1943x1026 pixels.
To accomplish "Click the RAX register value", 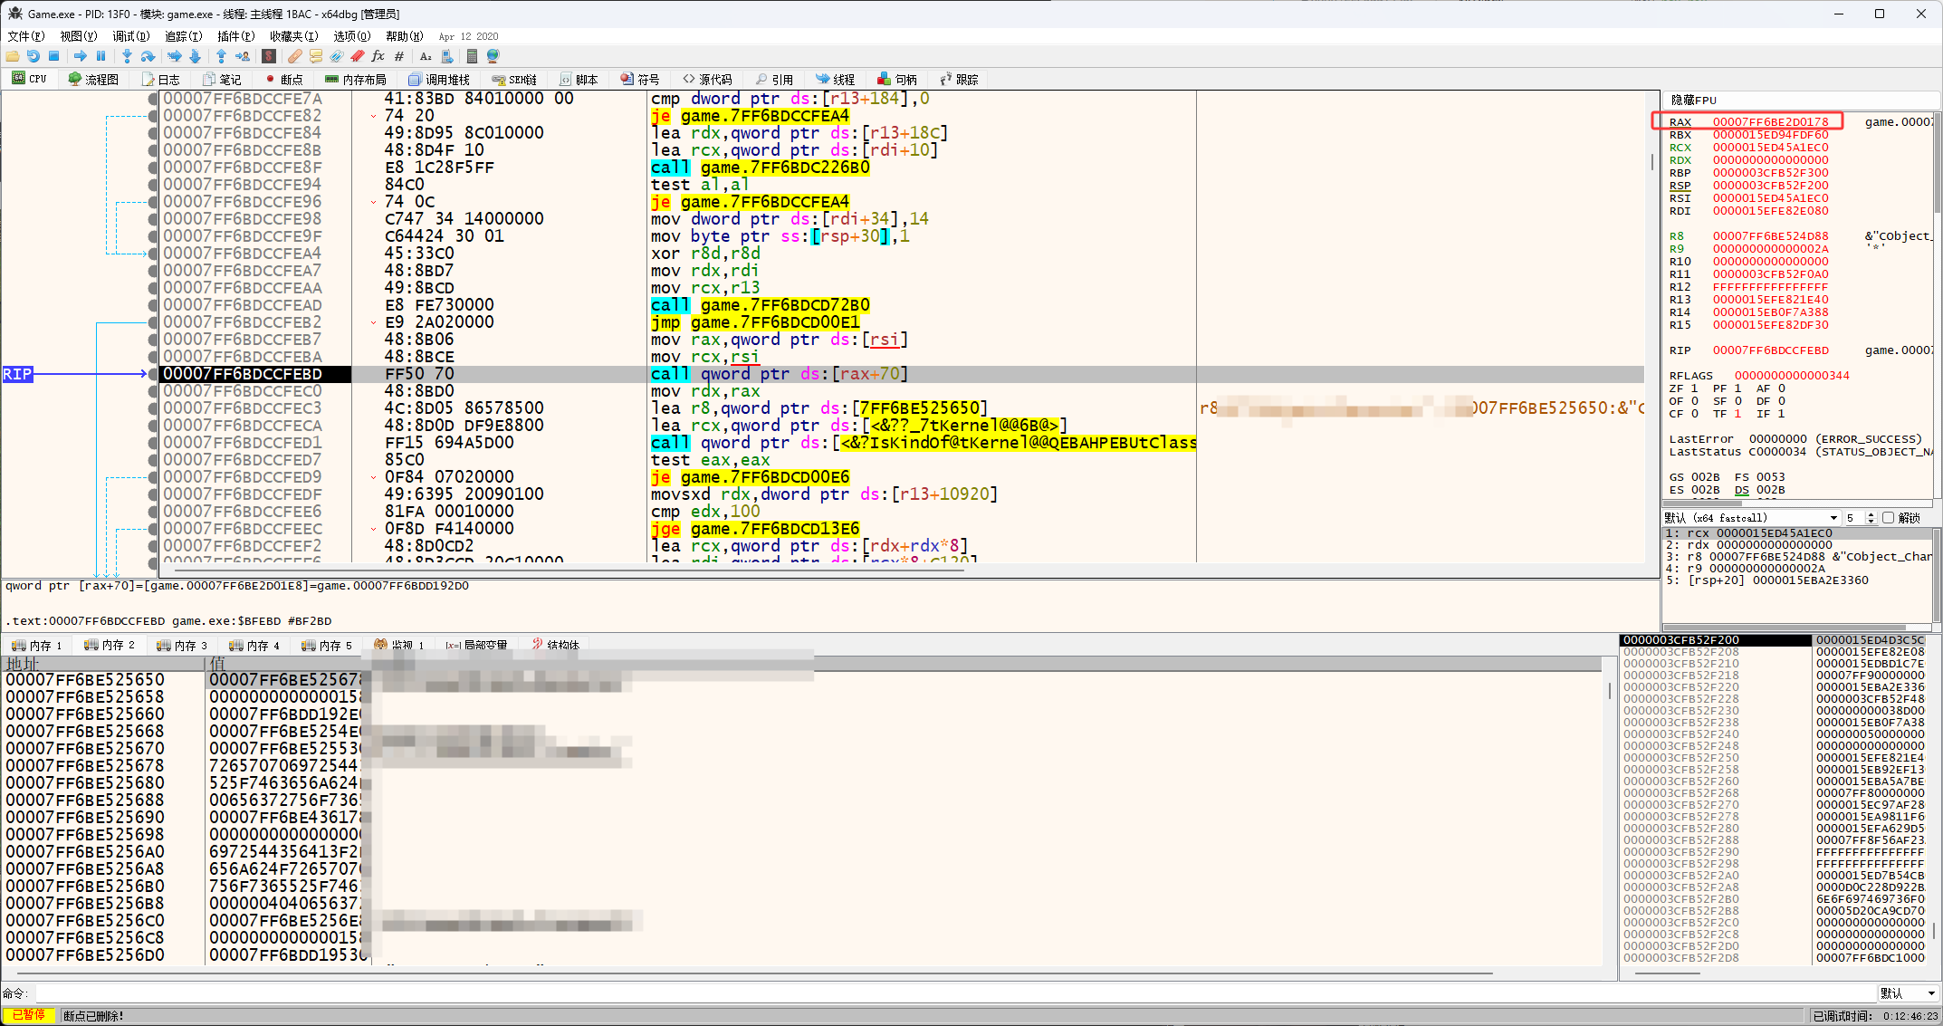I will pos(1769,121).
